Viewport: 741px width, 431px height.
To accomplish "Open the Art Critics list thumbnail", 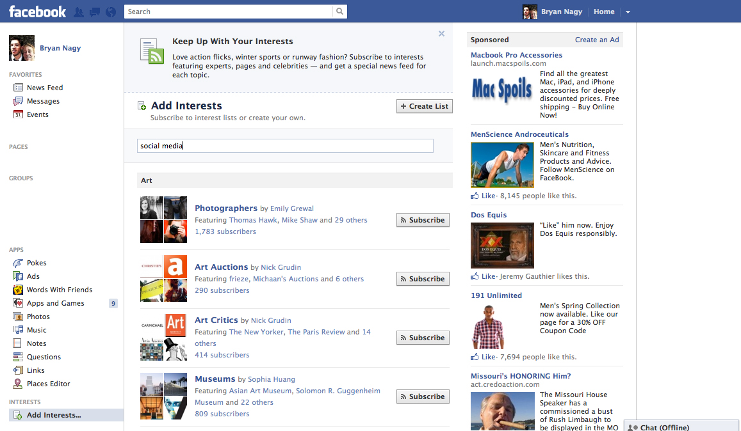I will (163, 337).
